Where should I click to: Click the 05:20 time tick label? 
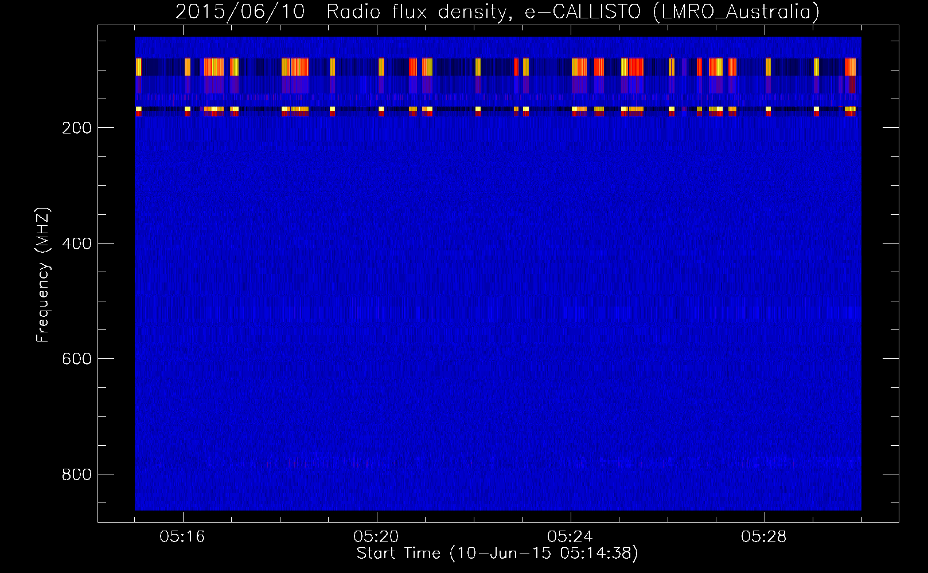pyautogui.click(x=376, y=537)
